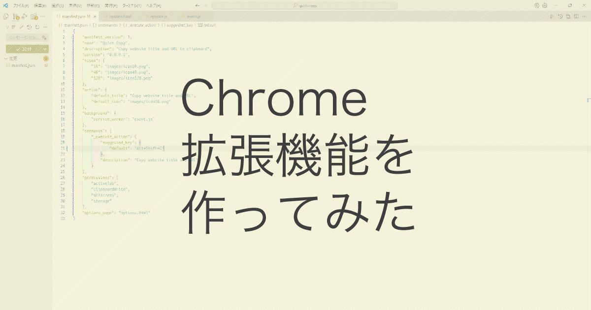Open the Run and Debug view icon
Screen dimensions: 591x310
point(25,17)
